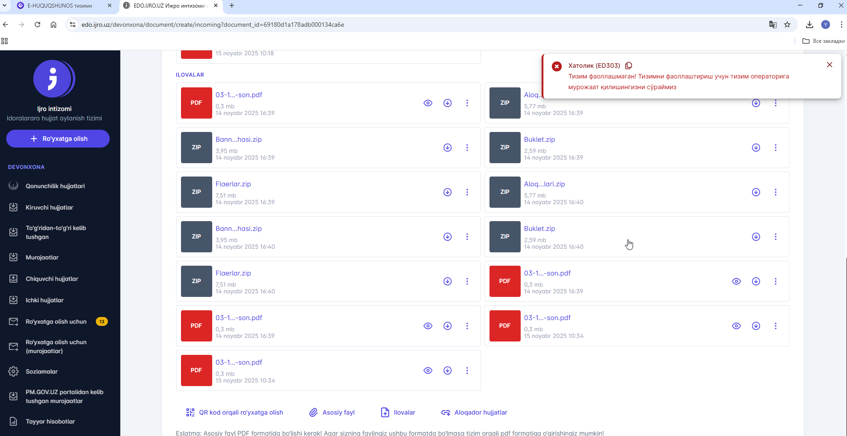The image size is (847, 436).
Task: Download Bann...hasi.zip dated 14 noyabr 16:39
Action: (448, 148)
